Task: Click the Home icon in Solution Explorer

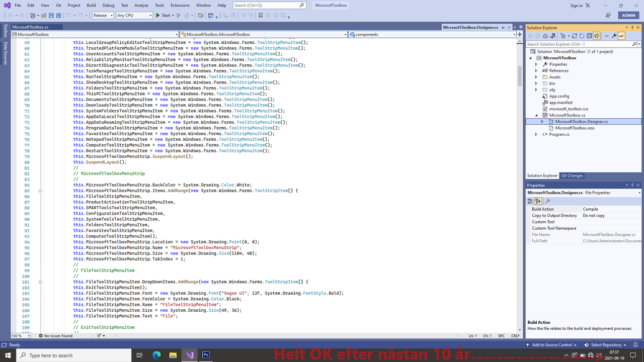Action: point(545,36)
